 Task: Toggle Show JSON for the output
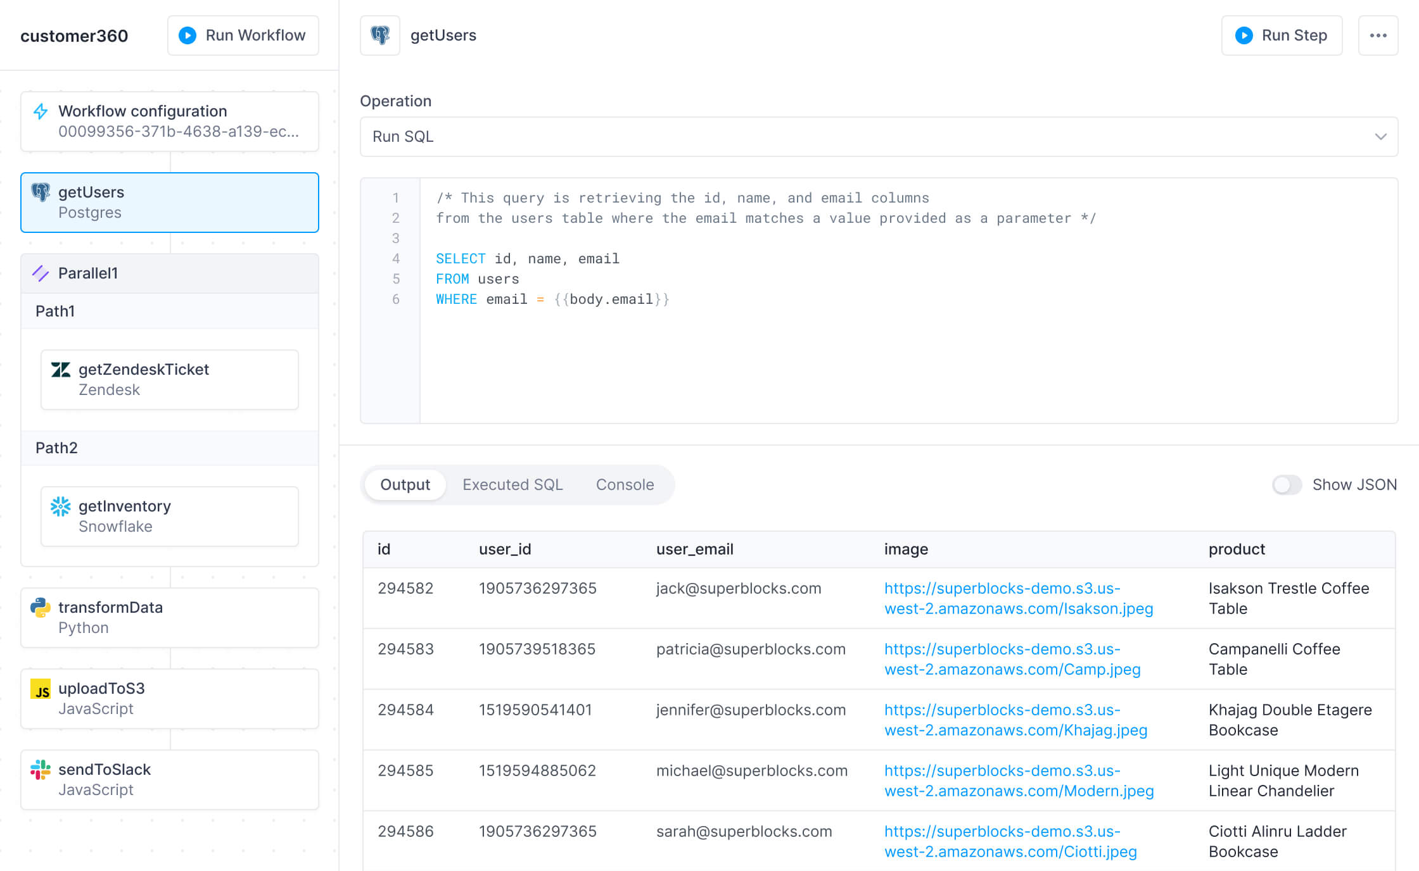[1287, 485]
